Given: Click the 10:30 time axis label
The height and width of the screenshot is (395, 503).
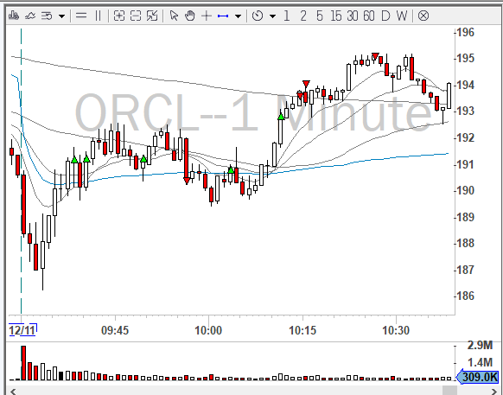Looking at the screenshot, I should pyautogui.click(x=396, y=330).
